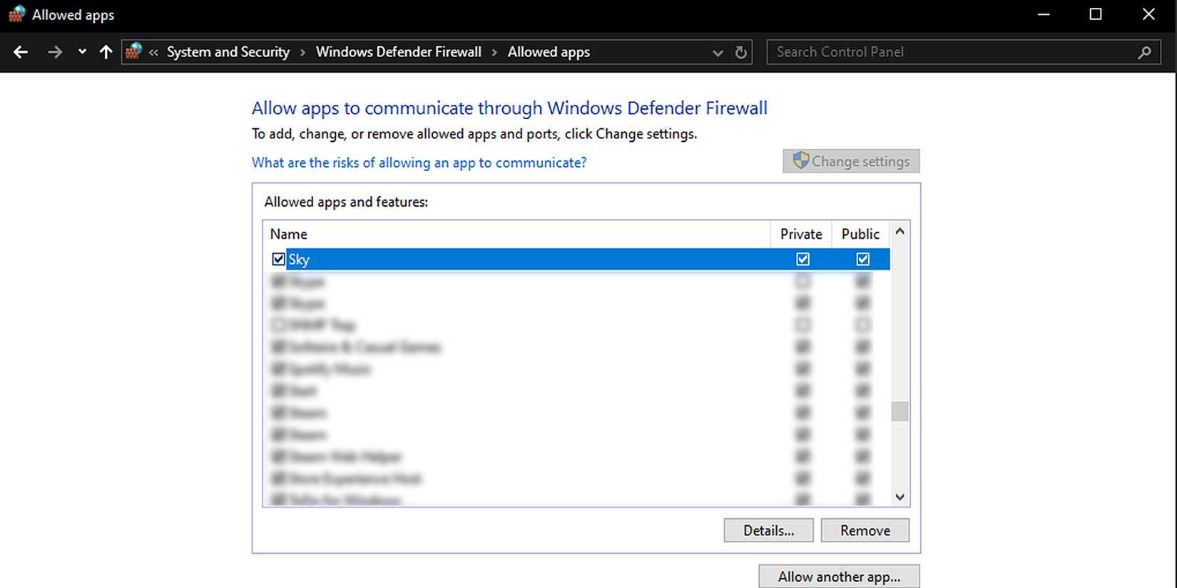
Task: Go forward with the right arrow
Action: point(55,52)
